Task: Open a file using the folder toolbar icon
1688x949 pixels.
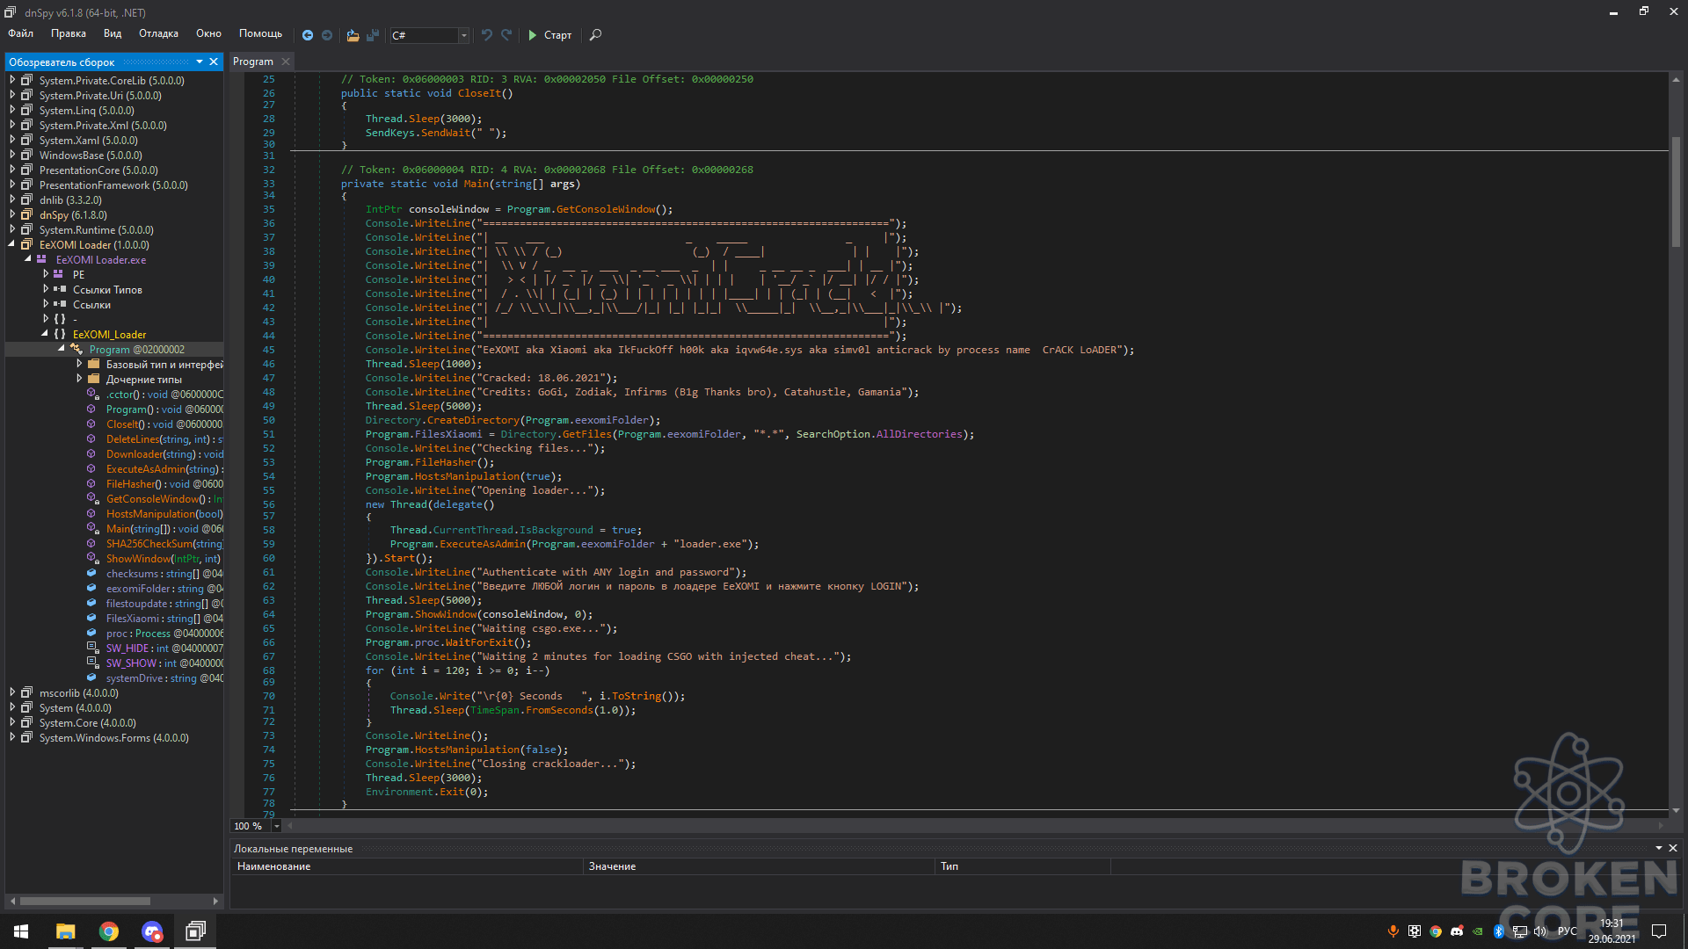Action: 353,35
